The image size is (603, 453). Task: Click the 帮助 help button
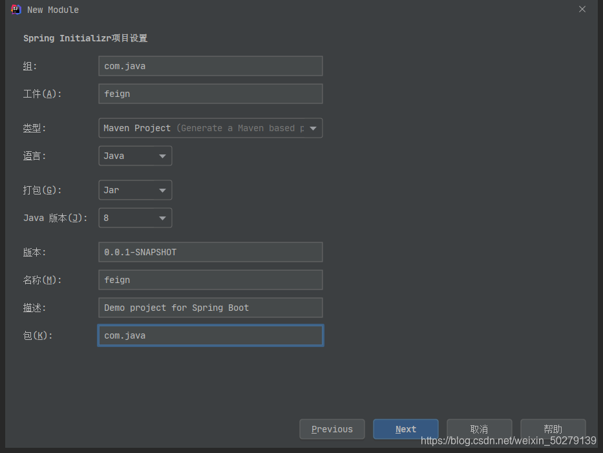pos(553,429)
